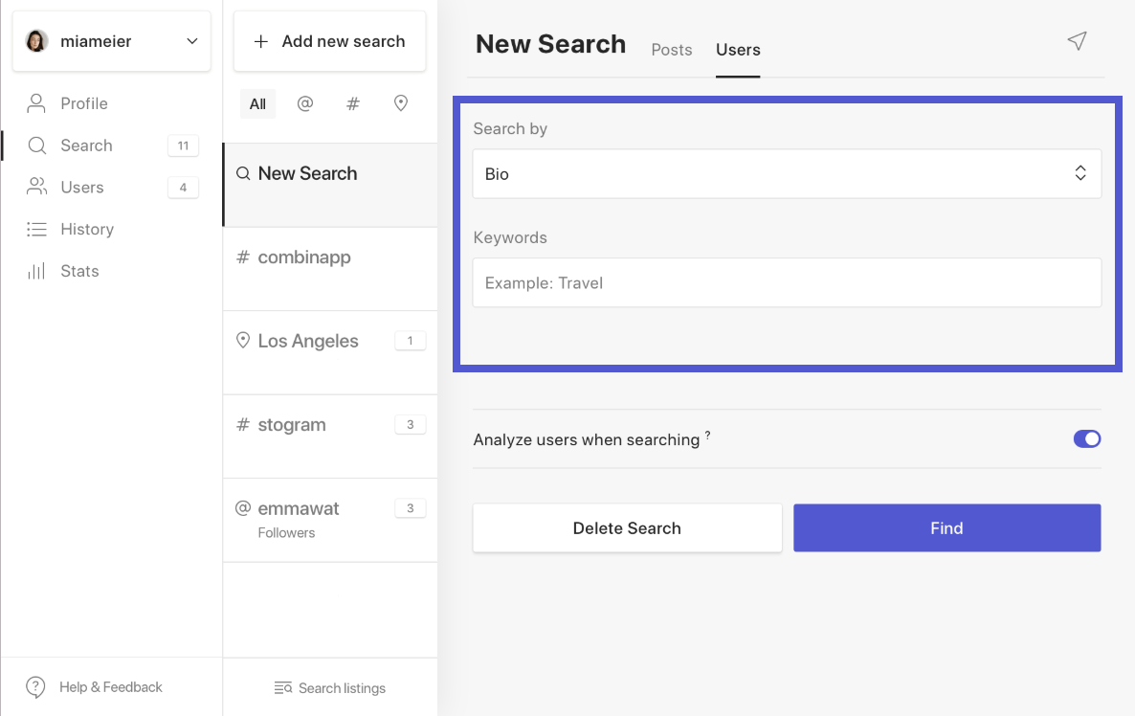
Task: Click the stogram count badge
Action: point(410,424)
